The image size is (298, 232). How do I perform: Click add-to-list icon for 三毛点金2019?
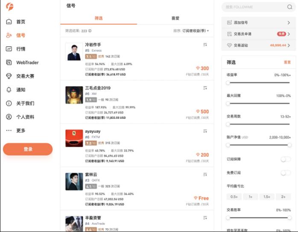[205, 88]
